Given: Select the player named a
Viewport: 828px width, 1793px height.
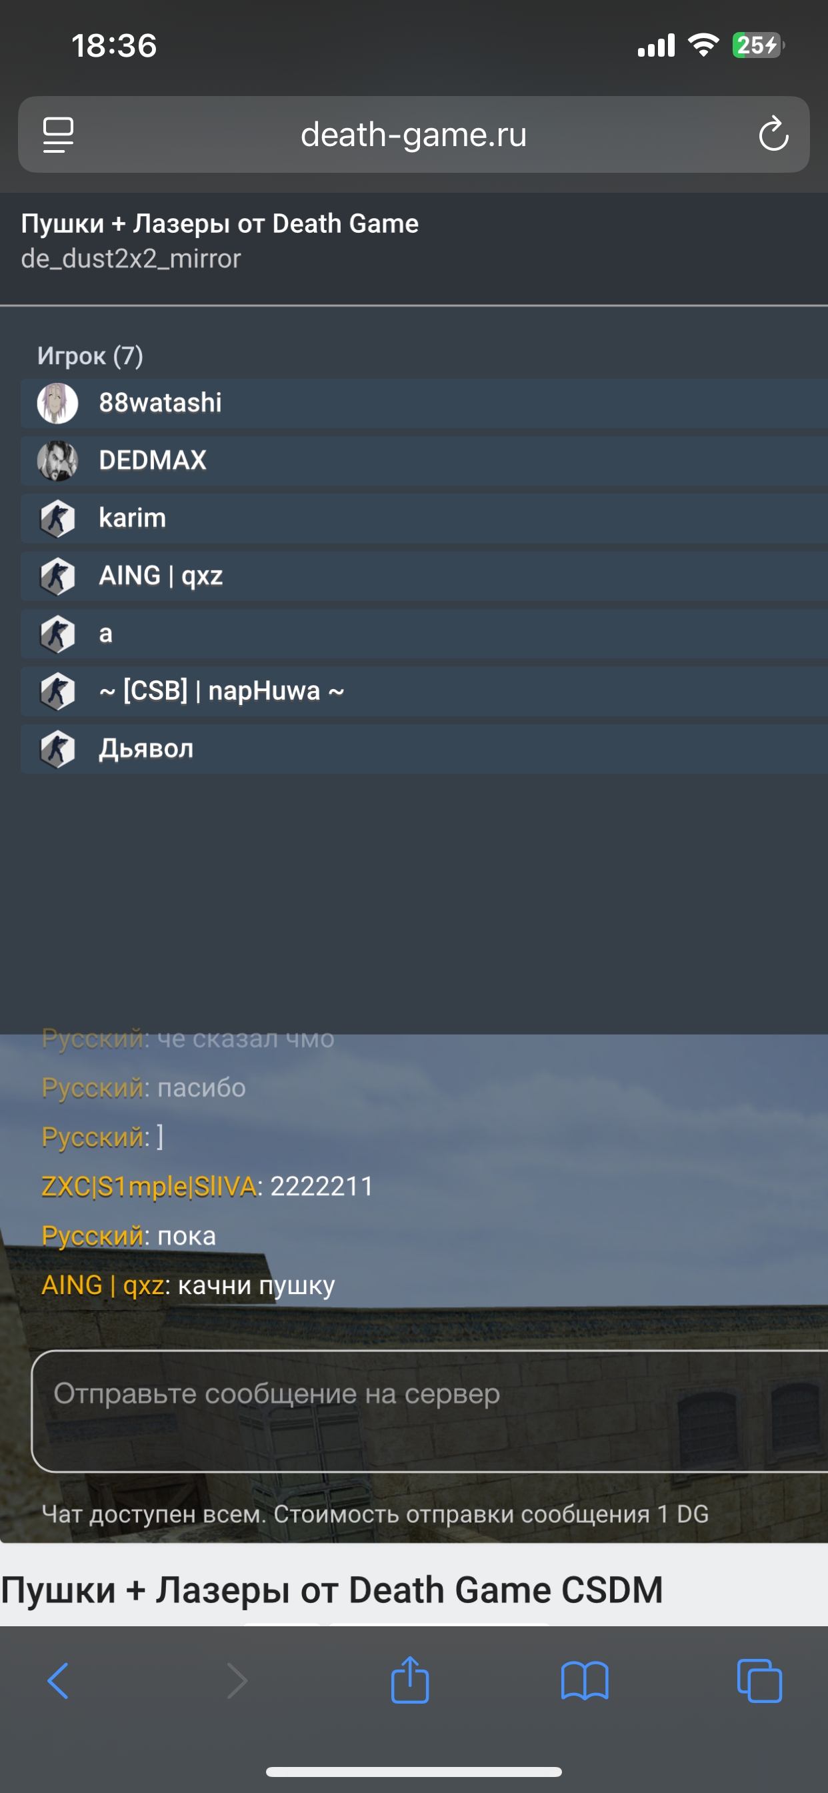Looking at the screenshot, I should coord(425,634).
